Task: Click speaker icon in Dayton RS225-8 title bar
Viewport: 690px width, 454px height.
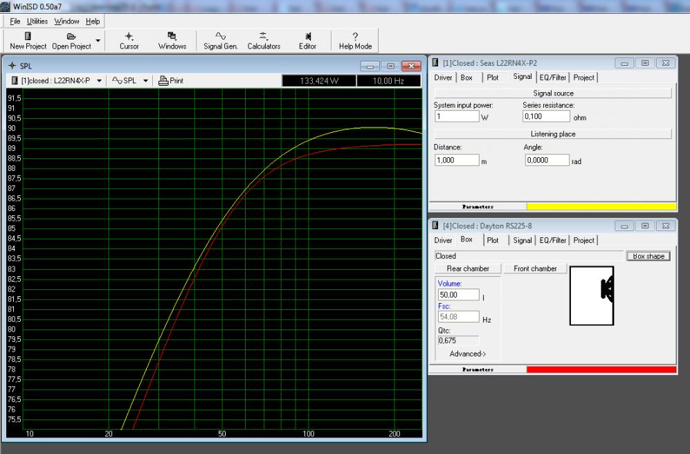Action: [435, 225]
